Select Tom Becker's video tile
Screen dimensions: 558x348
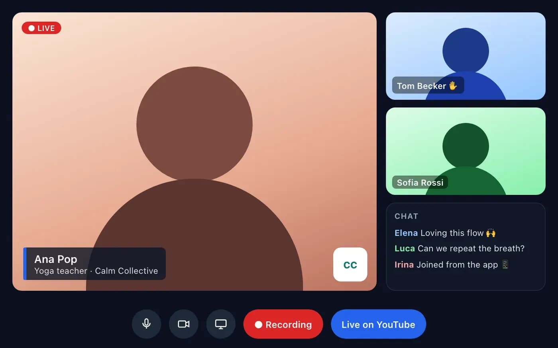[x=466, y=56]
